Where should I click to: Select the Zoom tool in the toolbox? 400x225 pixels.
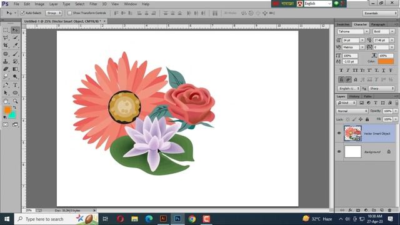(15, 101)
